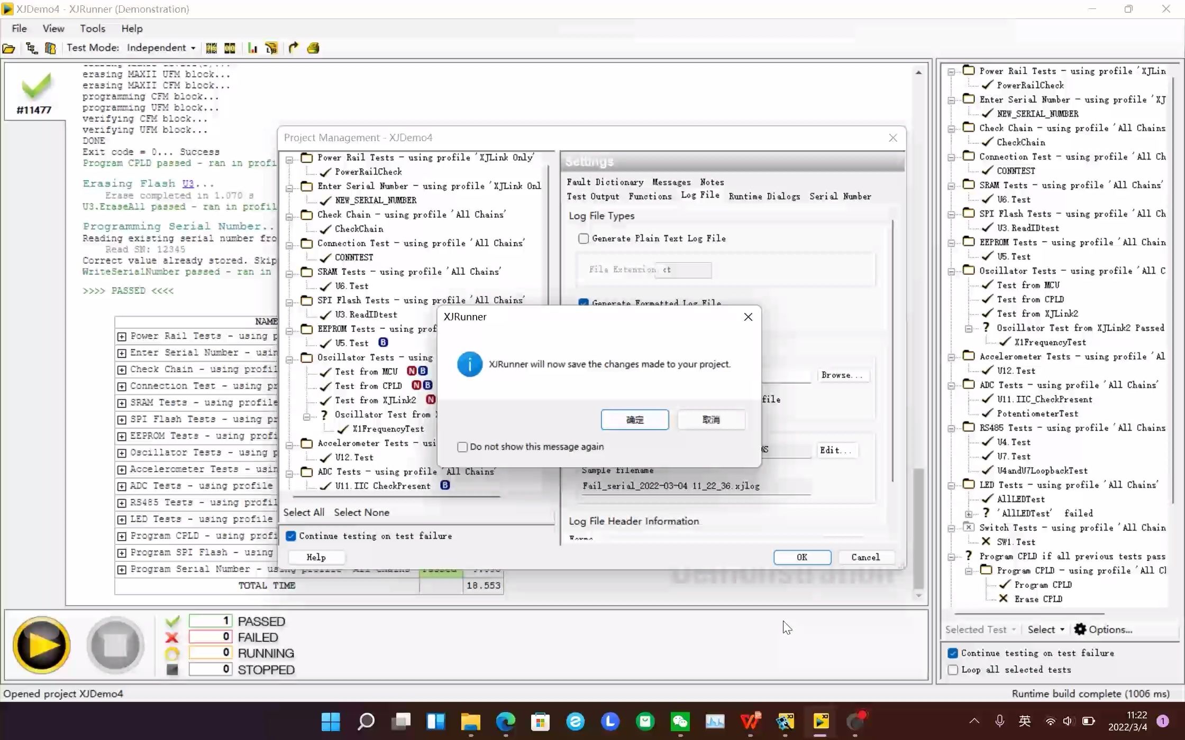Screen dimensions: 1185x740
Task: Open the Selected Test dropdown
Action: [x=980, y=630]
